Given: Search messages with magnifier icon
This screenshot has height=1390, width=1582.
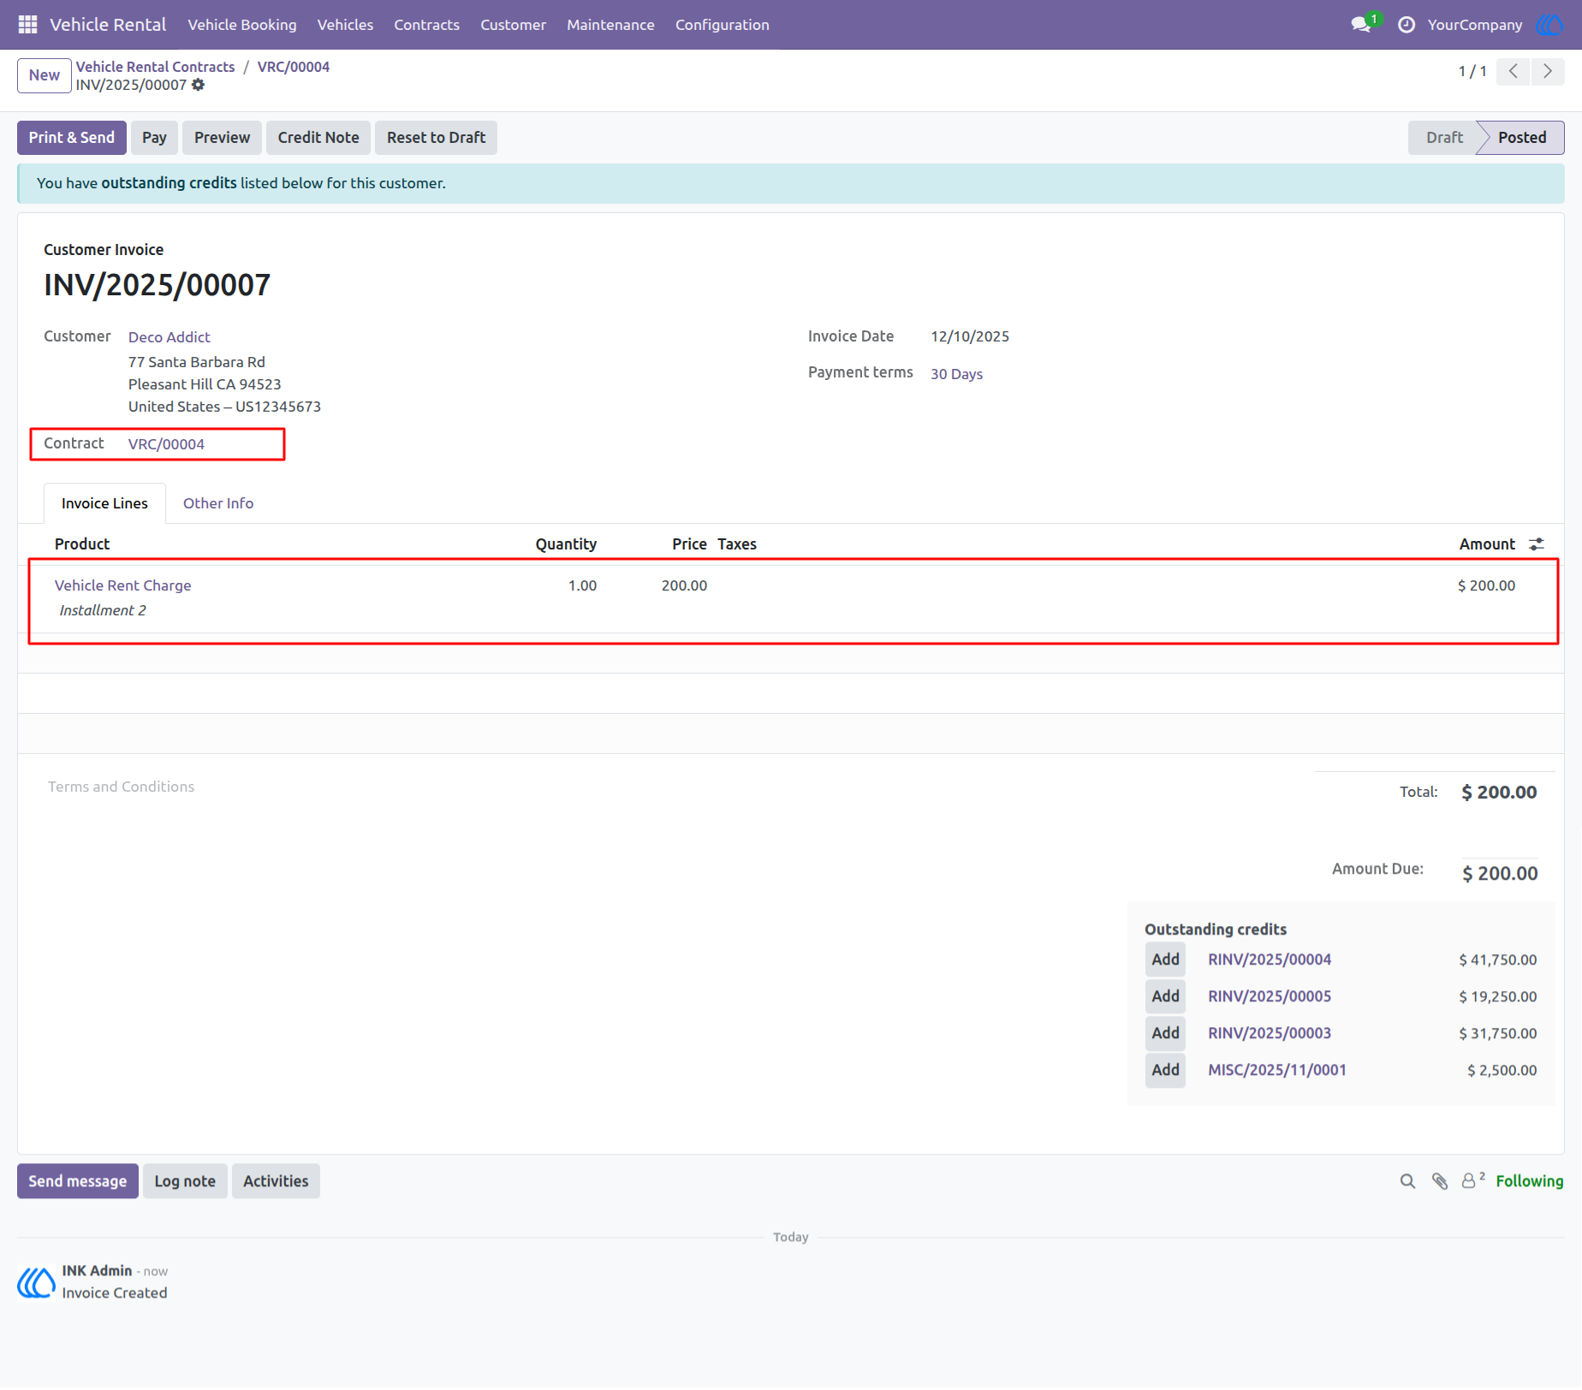Looking at the screenshot, I should pos(1407,1181).
